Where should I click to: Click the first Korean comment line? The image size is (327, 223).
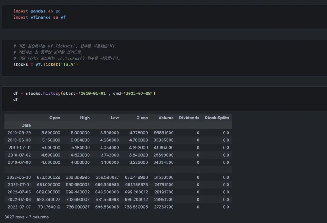64,46
